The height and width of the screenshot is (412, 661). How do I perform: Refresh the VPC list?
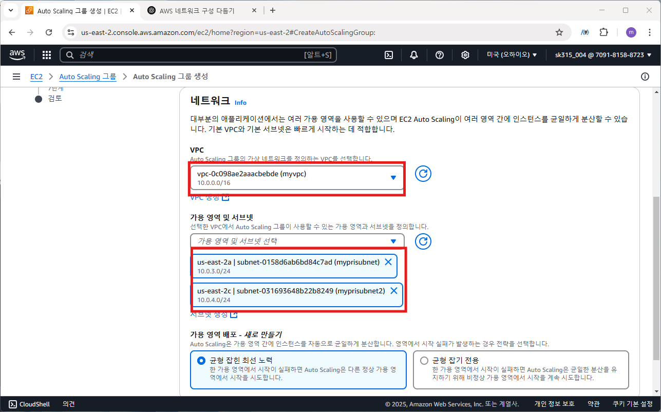(x=423, y=174)
